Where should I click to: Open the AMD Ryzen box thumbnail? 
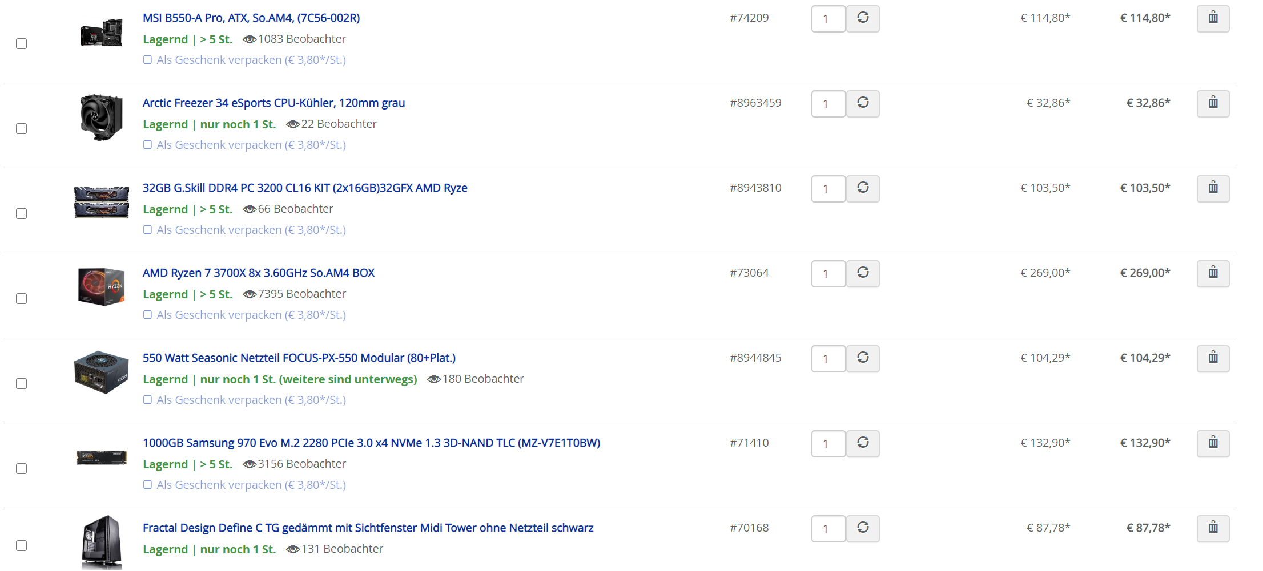(102, 286)
